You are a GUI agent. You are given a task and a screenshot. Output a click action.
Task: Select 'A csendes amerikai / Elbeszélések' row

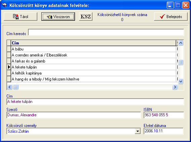(x=93, y=55)
